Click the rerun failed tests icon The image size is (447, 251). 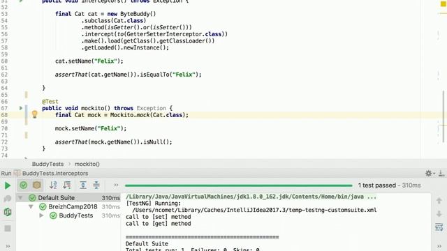(x=8, y=199)
